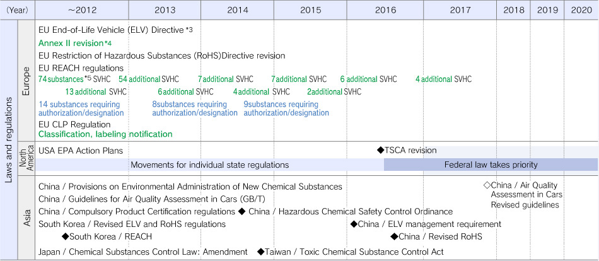Click the 2014 year column header
599x261 pixels.
238,10
